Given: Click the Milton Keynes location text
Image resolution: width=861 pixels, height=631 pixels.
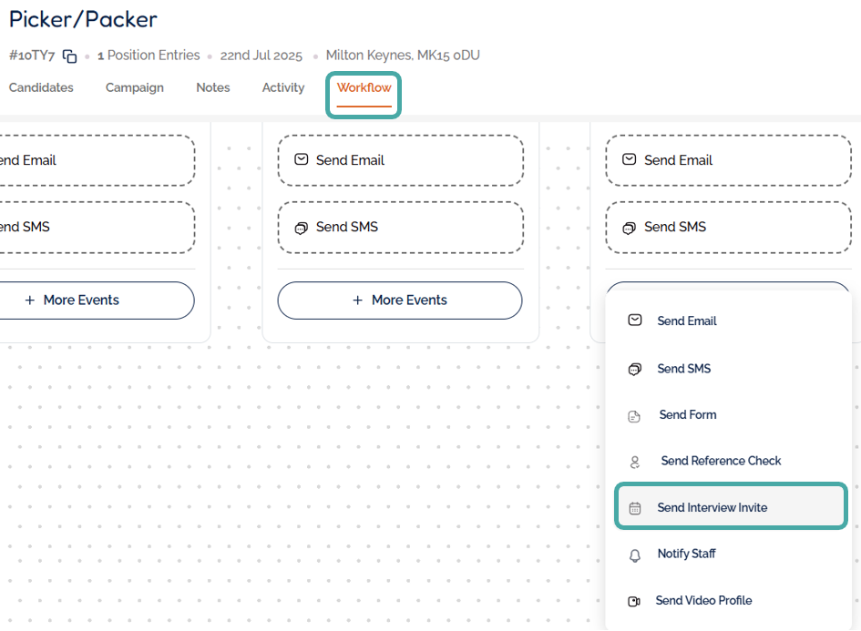Looking at the screenshot, I should point(403,56).
